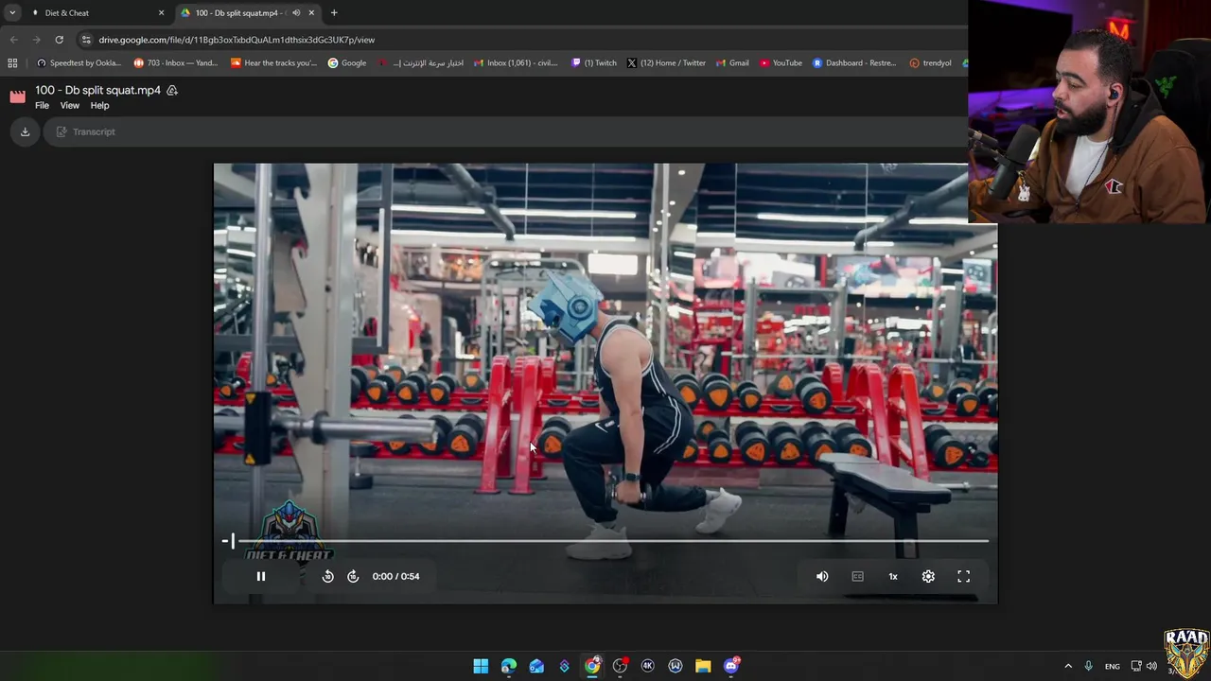Pause the video playback
The height and width of the screenshot is (681, 1211).
(x=261, y=576)
